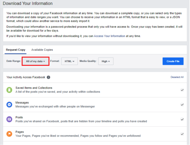Click the Deselect All link
The width and height of the screenshot is (190, 145).
[x=177, y=77]
